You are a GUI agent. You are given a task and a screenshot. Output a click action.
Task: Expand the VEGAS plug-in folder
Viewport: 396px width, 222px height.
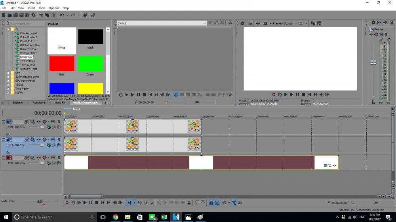pyautogui.click(x=8, y=85)
